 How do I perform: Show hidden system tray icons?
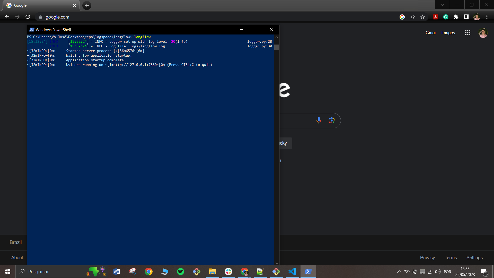pyautogui.click(x=399, y=272)
